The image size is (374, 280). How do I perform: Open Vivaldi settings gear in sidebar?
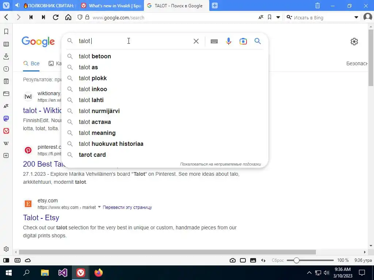6,249
